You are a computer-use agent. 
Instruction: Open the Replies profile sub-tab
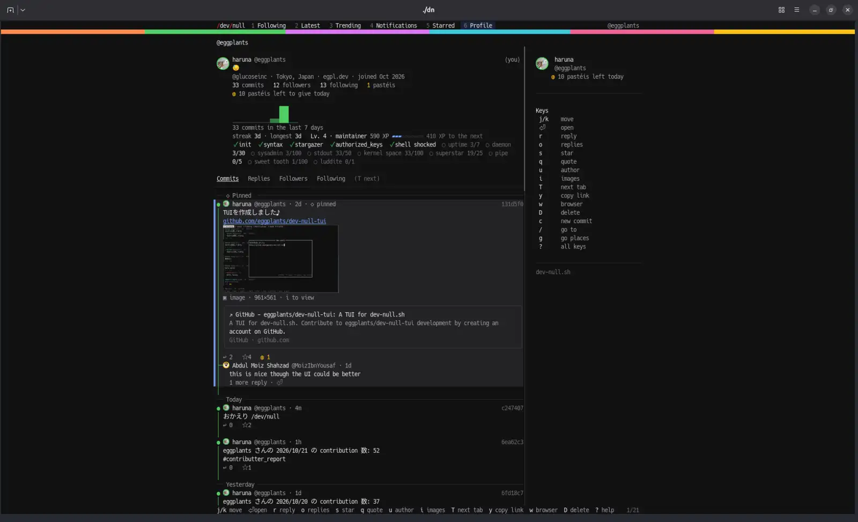pos(258,179)
